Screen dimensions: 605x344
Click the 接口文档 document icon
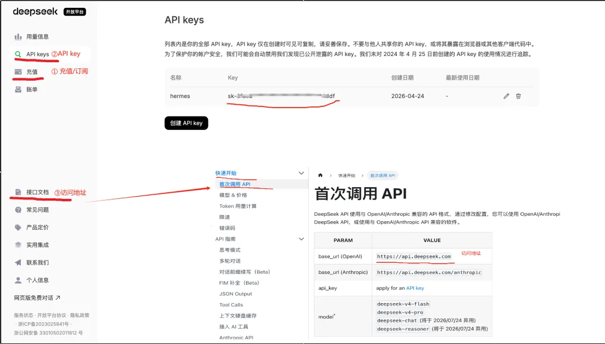[18, 192]
